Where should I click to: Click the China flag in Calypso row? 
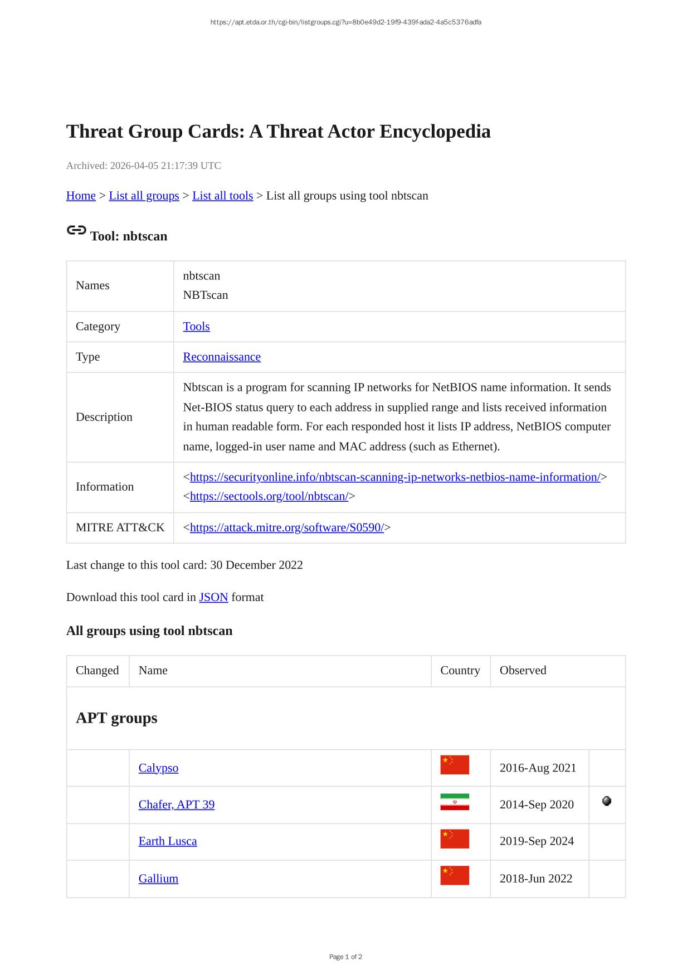click(x=454, y=765)
